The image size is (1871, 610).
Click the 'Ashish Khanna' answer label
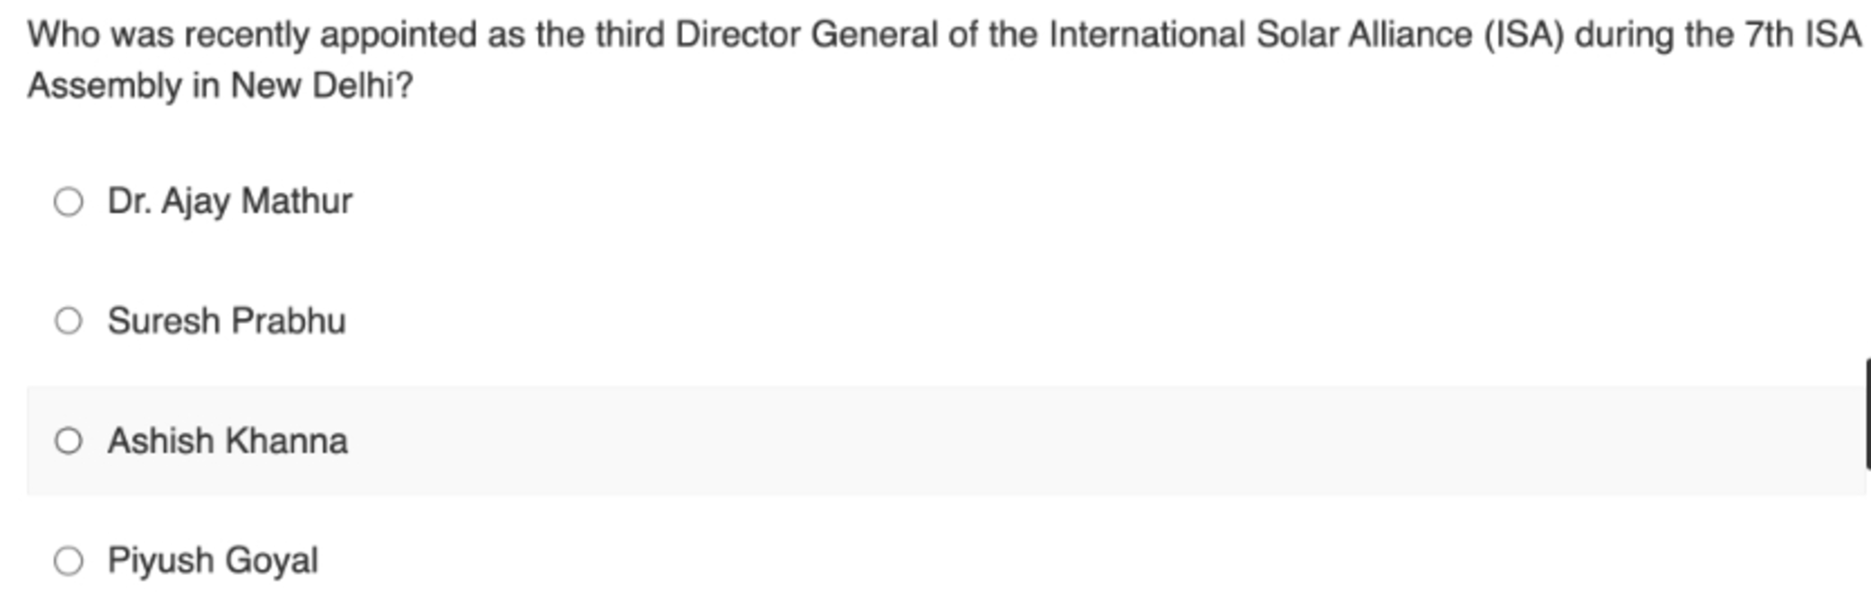(228, 440)
